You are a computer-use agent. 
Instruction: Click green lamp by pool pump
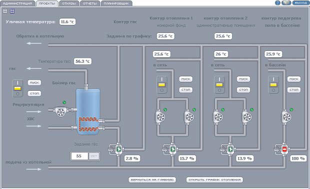pyautogui.click(x=291, y=110)
